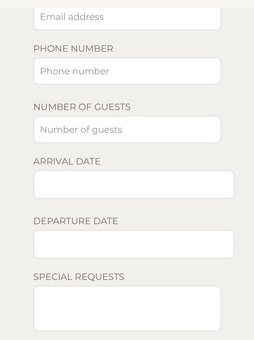Click the SPECIAL REQUESTS label

(79, 277)
